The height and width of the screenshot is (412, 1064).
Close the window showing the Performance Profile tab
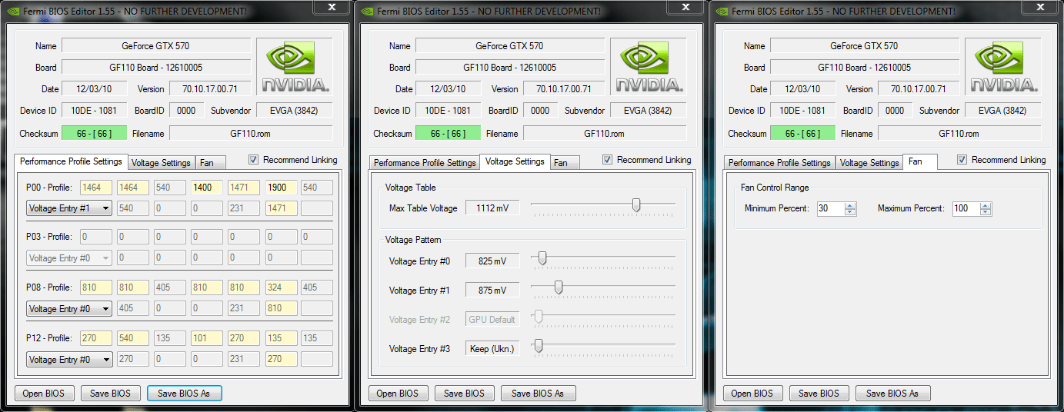[331, 7]
